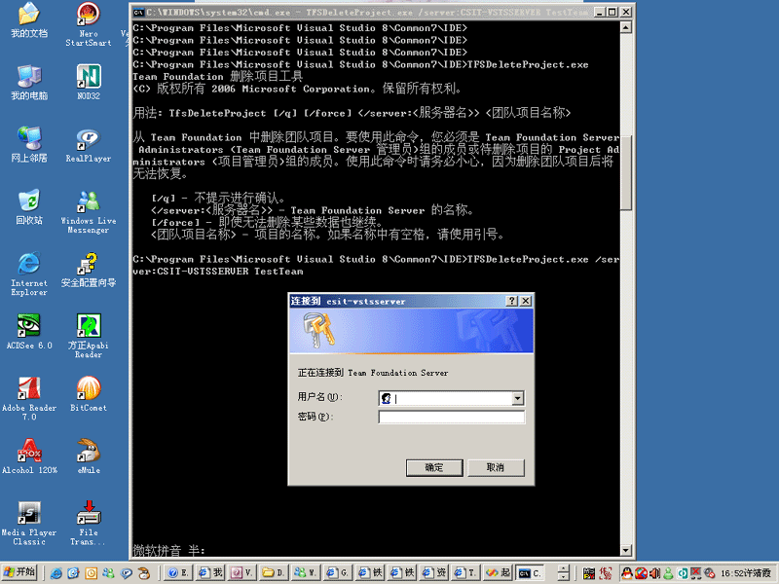
Task: Open Internet Explorer desktop icon
Action: 29,274
